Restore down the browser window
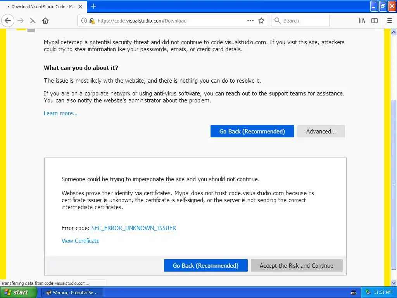Viewport: 397px width, 298px height. point(383,6)
